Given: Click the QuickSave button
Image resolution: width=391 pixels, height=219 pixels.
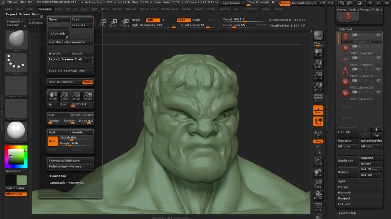Looking at the screenshot, I should click(232, 3).
